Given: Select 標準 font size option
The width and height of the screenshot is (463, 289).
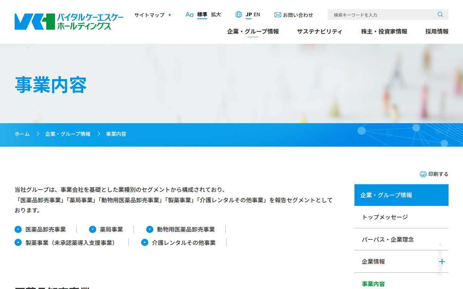Looking at the screenshot, I should coord(202,14).
